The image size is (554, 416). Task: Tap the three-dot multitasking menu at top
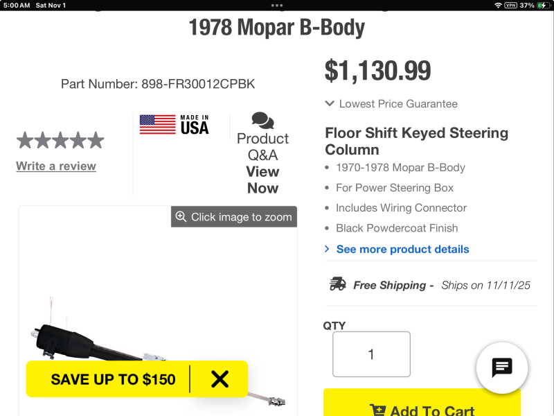click(x=277, y=5)
